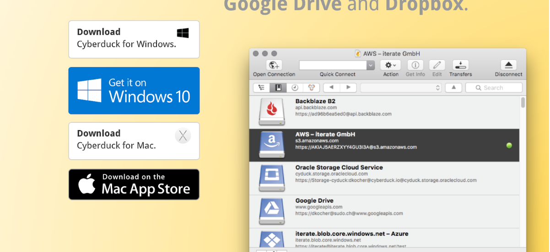This screenshot has height=252, width=550.
Task: Click the Get Info icon
Action: click(415, 65)
